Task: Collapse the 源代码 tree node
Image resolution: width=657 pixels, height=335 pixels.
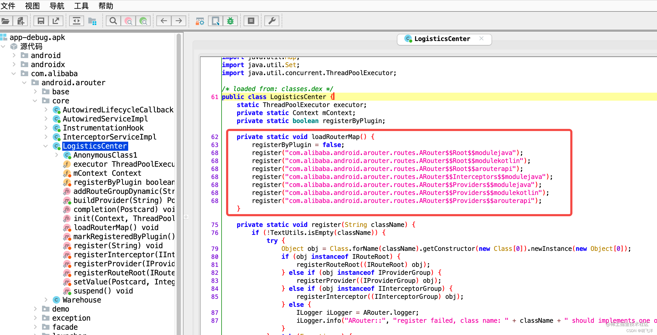Action: coord(3,46)
